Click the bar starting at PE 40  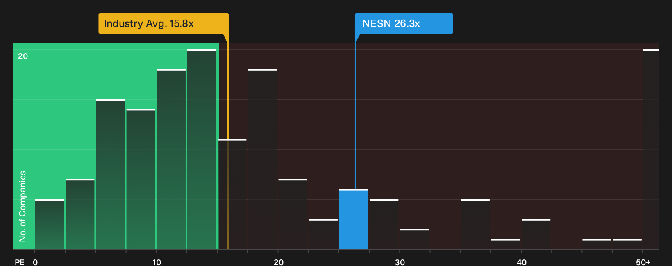click(x=536, y=234)
